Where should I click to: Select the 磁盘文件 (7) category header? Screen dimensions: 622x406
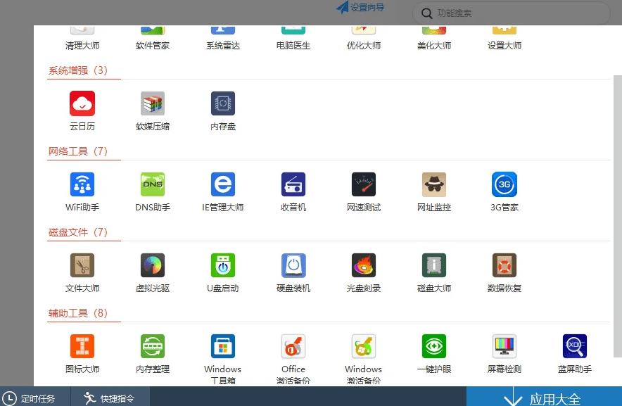click(x=77, y=233)
